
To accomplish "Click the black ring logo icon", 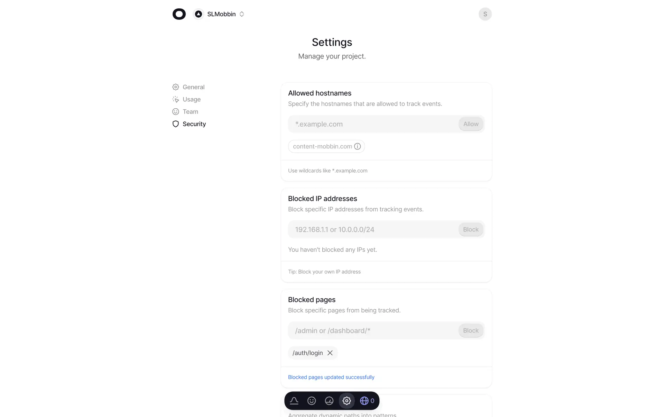I will [x=179, y=14].
